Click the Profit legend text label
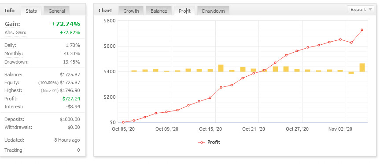380x164 pixels. click(x=214, y=142)
